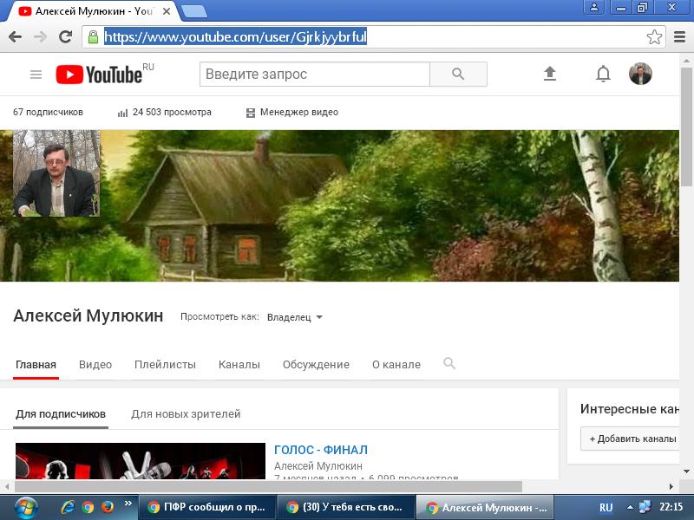694x520 pixels.
Task: Open the "Плейлисты" tab
Action: [x=165, y=365]
